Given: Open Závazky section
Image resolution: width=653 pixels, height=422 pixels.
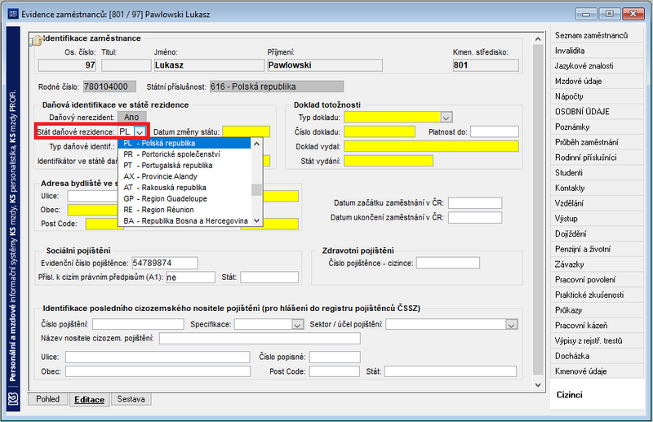Looking at the screenshot, I should (x=597, y=264).
